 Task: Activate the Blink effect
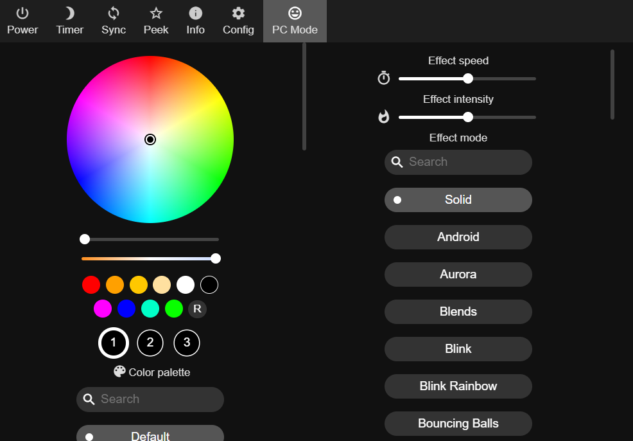click(x=458, y=349)
